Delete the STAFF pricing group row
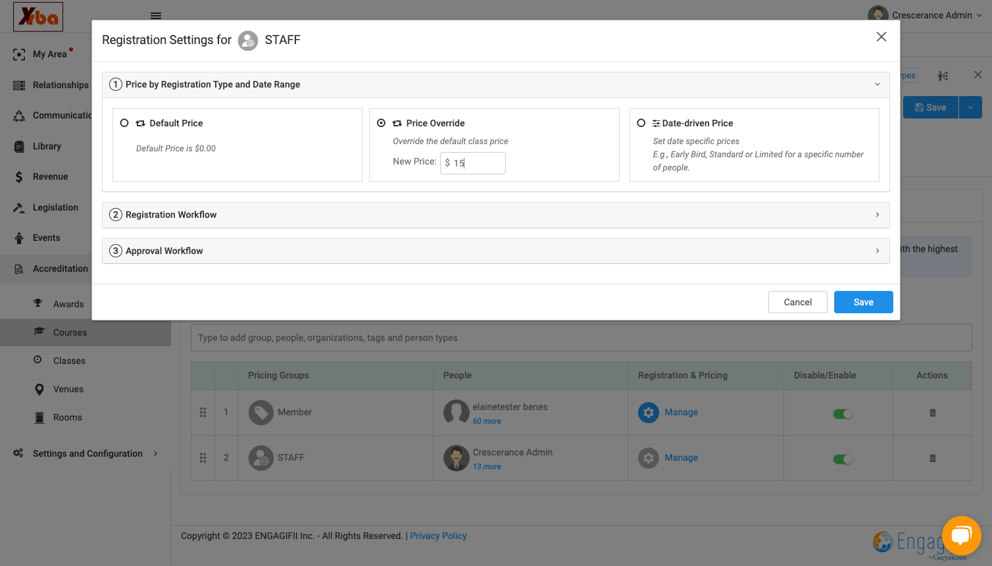992x566 pixels. pos(932,458)
